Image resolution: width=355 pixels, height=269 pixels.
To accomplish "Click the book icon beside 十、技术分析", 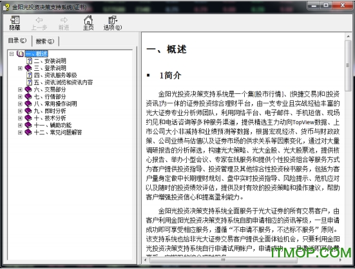I will click(28, 118).
